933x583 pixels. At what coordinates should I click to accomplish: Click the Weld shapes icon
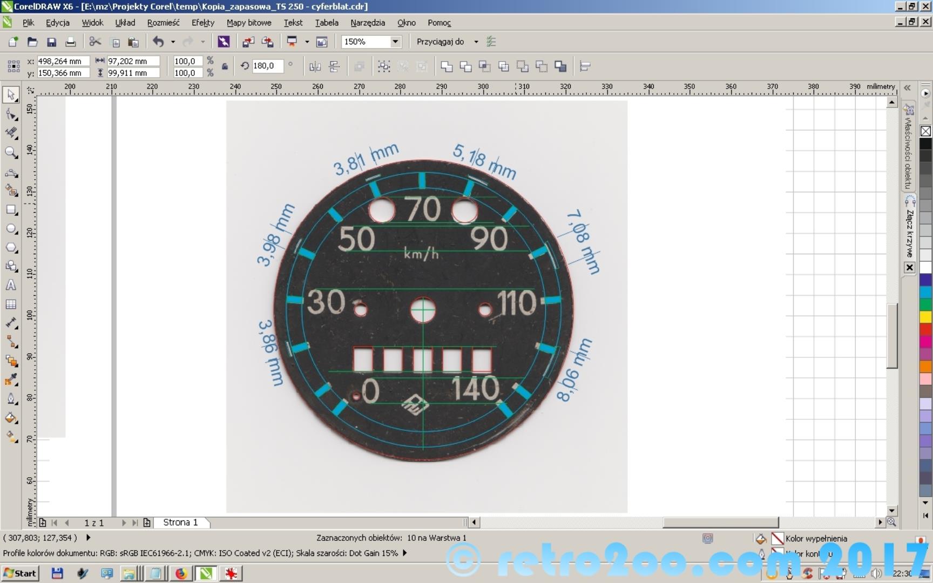coord(447,66)
